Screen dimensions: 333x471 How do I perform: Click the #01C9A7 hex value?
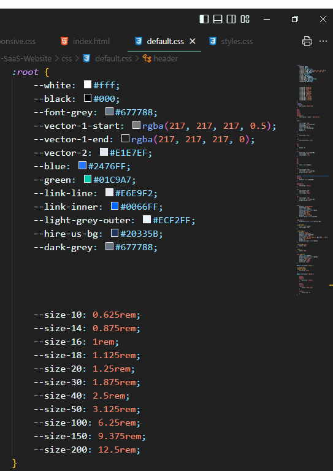(x=112, y=180)
